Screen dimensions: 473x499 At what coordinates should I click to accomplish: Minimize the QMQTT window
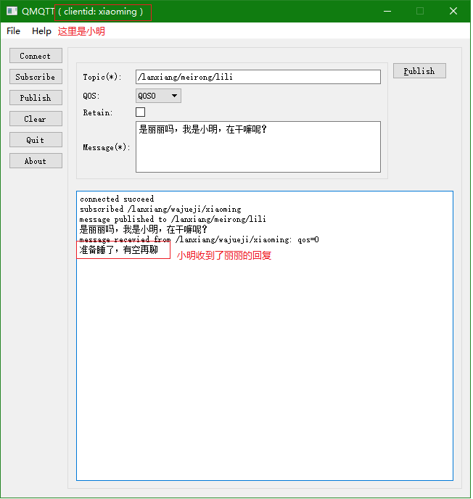click(387, 11)
